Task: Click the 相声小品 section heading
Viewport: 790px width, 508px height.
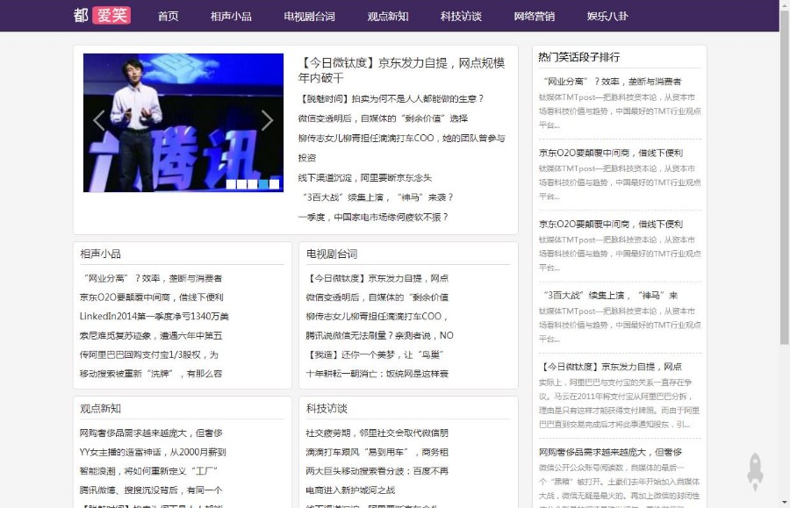Action: click(100, 254)
